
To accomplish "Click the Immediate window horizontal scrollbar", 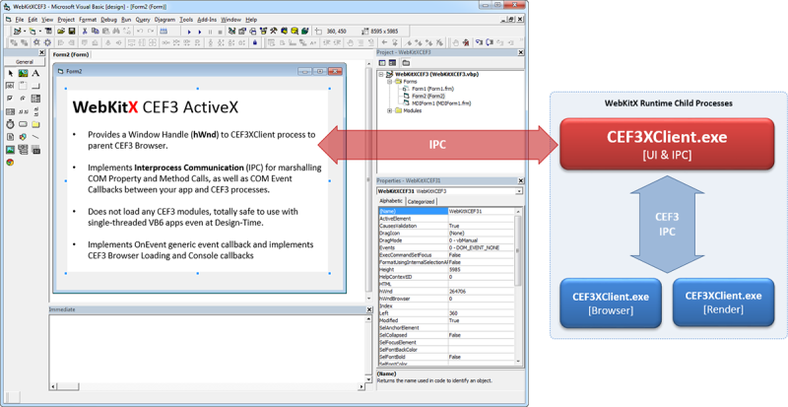I will pyautogui.click(x=207, y=386).
